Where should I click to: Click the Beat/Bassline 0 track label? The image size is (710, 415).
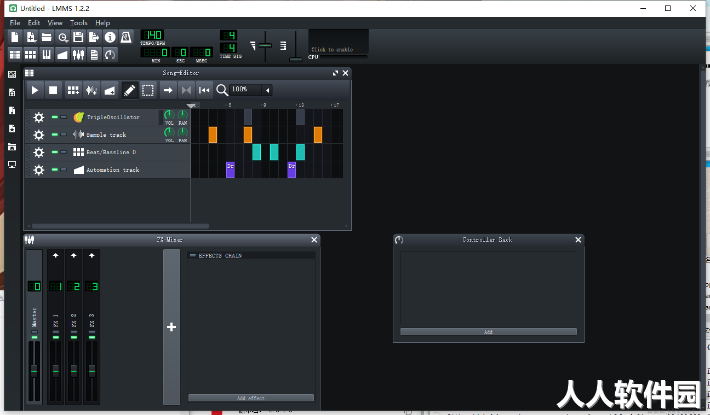pos(111,153)
